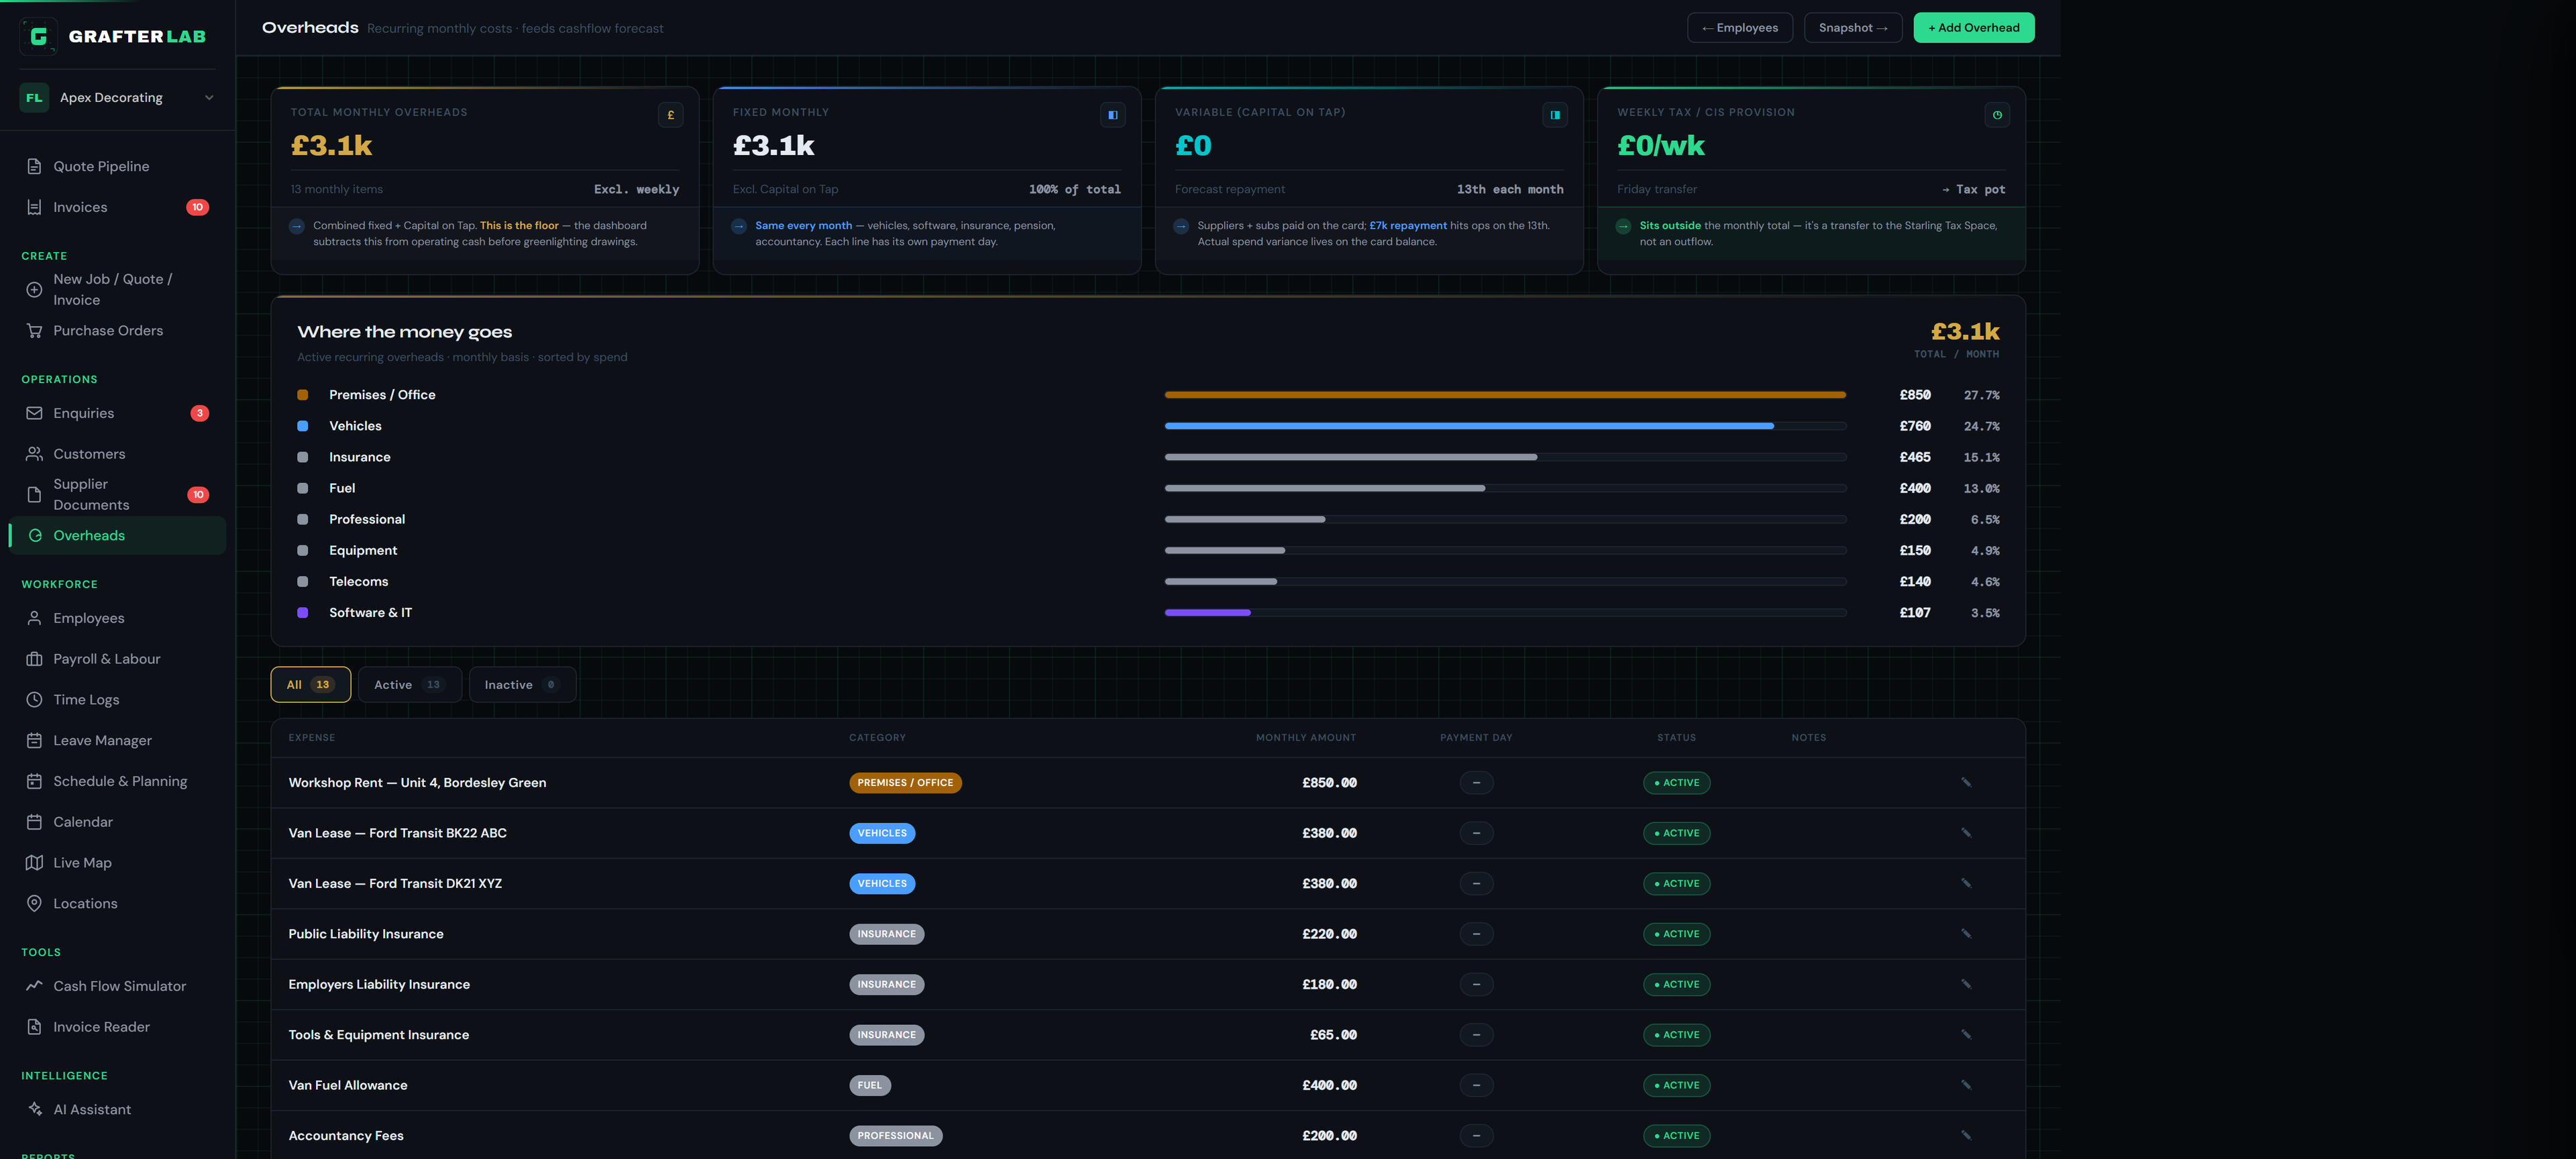
Task: Click Software & IT purple swatch
Action: [303, 613]
